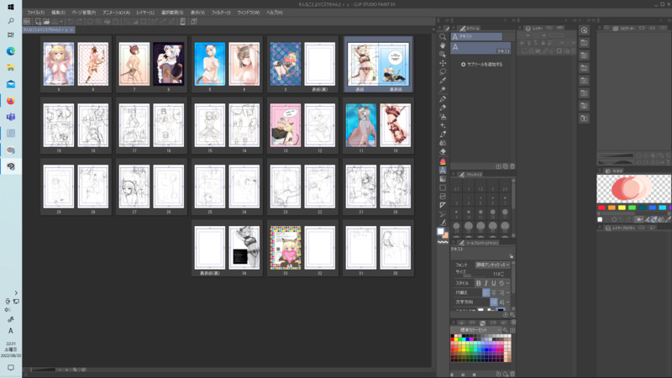This screenshot has width=672, height=378.
Task: Open the ファイル (File) menu
Action: 35,13
